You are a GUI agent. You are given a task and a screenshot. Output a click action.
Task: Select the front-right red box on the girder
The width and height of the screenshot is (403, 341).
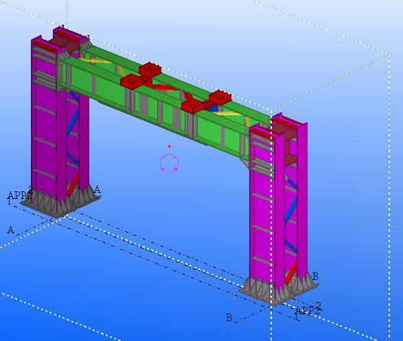pyautogui.click(x=192, y=106)
